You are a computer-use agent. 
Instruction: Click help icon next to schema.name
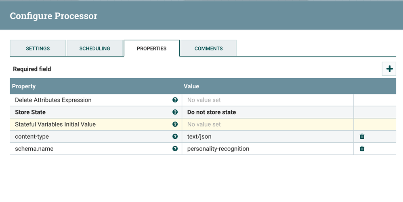coord(175,148)
